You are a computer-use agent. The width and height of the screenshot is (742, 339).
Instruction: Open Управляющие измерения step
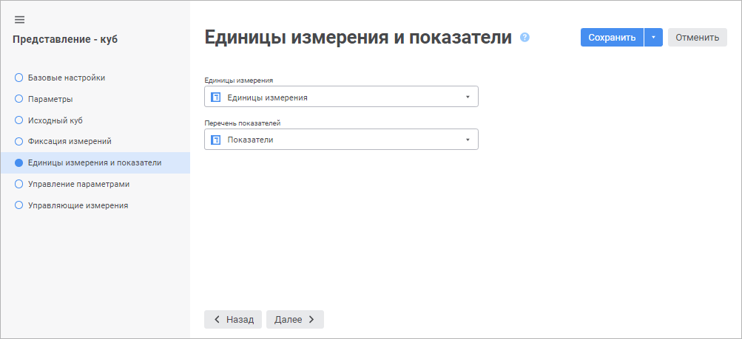coord(78,205)
